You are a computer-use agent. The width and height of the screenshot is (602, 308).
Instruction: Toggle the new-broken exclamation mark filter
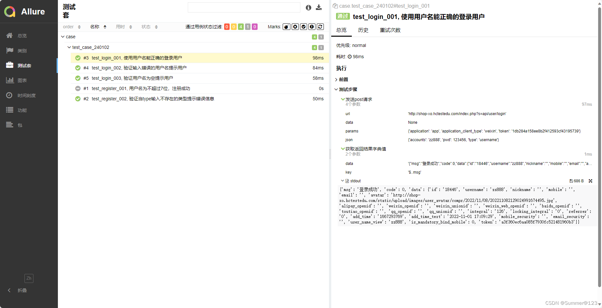tap(312, 27)
